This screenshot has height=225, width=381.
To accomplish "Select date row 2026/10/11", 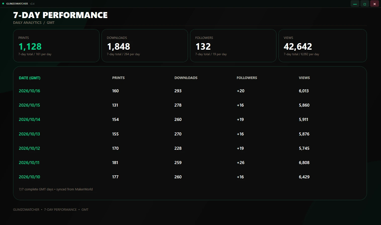I will [x=190, y=163].
